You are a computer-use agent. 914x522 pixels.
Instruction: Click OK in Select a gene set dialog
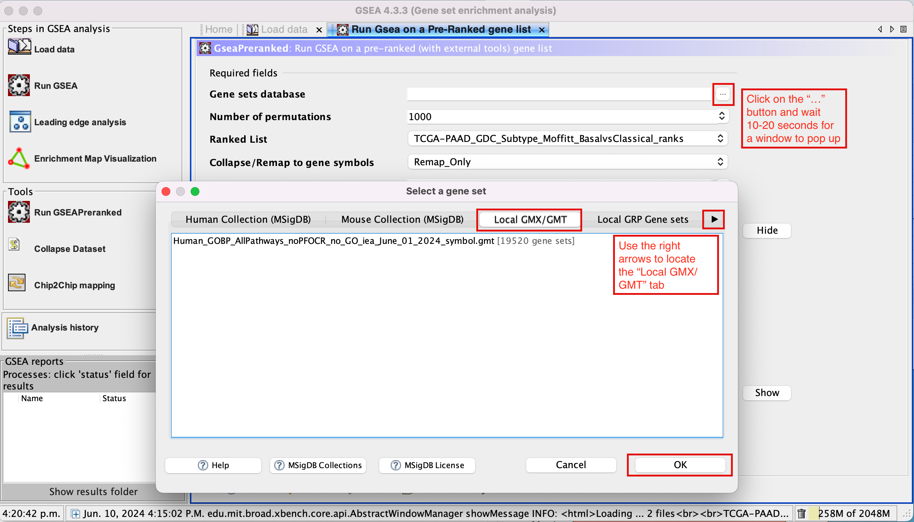click(680, 465)
